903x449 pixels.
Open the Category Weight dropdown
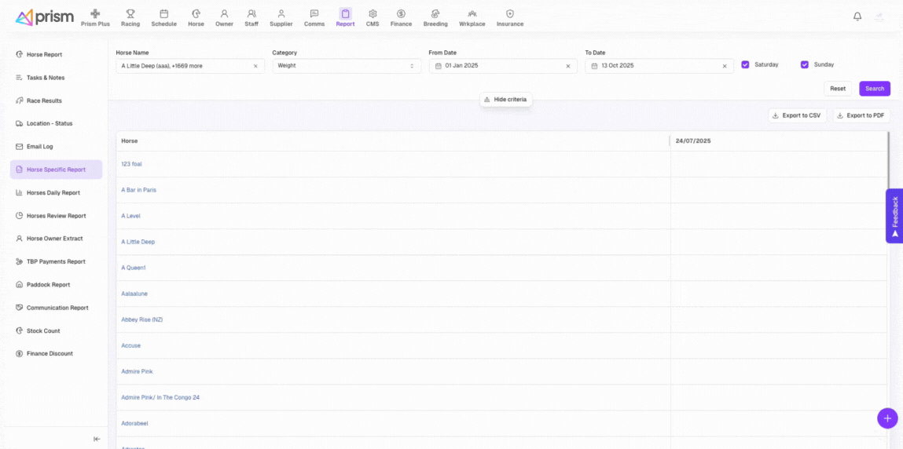point(347,66)
